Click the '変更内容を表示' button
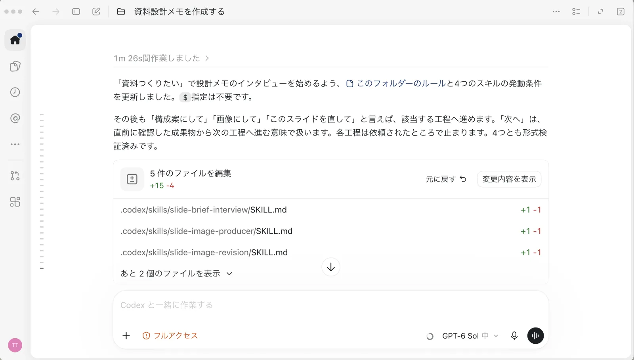Viewport: 634px width, 360px height. coord(509,179)
